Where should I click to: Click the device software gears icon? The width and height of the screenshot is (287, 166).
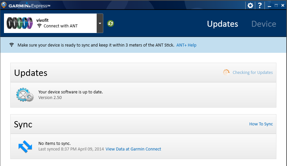(25, 95)
